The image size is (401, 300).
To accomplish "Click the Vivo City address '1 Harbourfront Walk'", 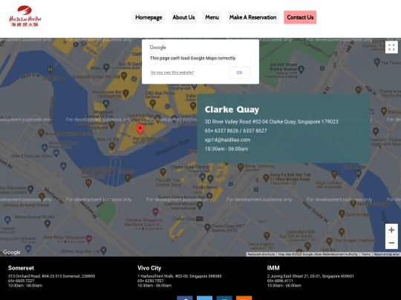I will [180, 276].
